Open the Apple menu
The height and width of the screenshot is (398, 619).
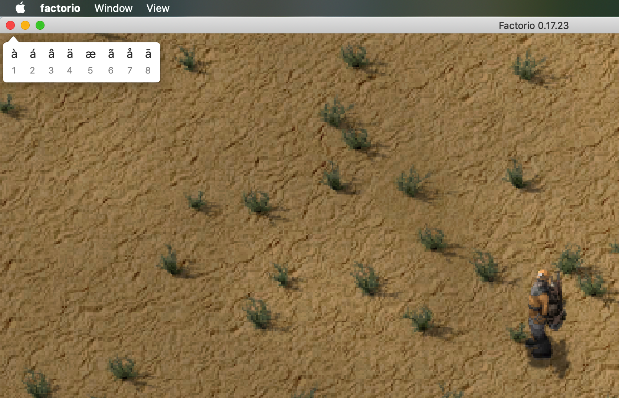(20, 8)
